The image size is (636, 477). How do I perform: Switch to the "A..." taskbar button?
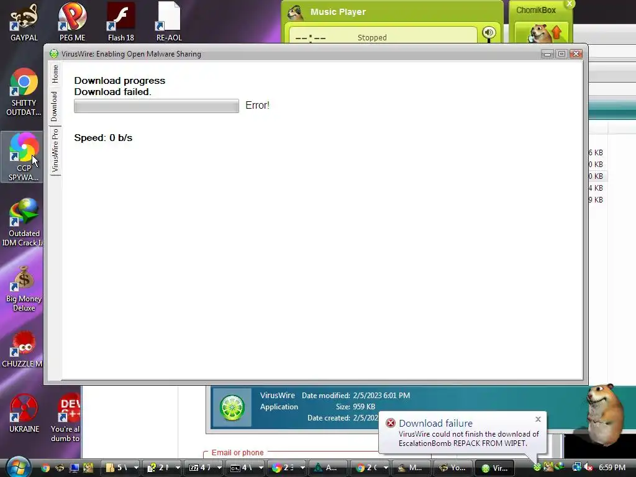click(328, 468)
